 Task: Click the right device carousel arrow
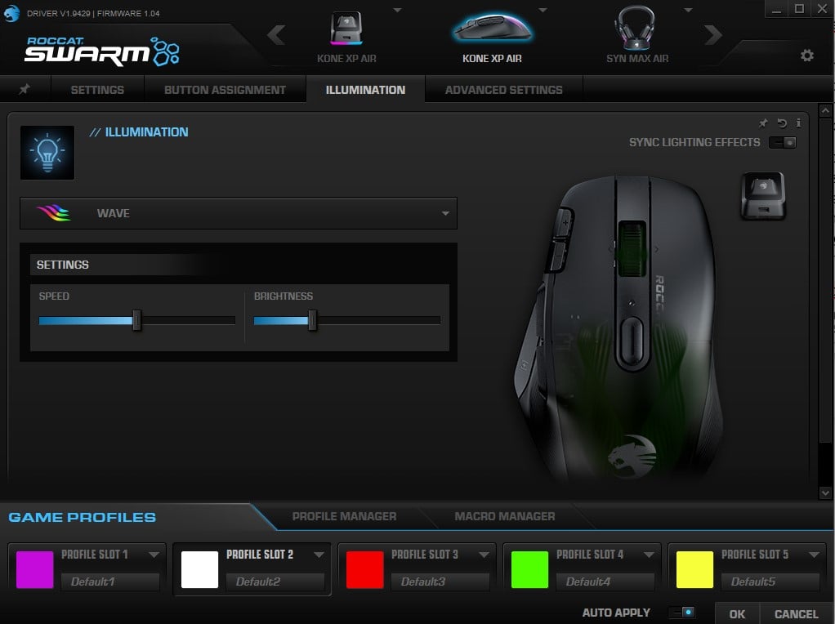click(713, 35)
